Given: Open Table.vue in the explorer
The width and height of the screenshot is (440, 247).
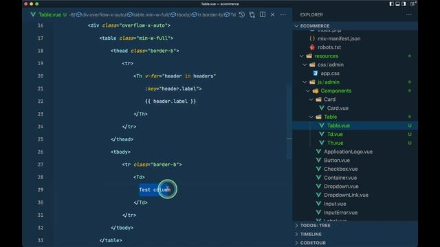Looking at the screenshot, I should tap(338, 126).
